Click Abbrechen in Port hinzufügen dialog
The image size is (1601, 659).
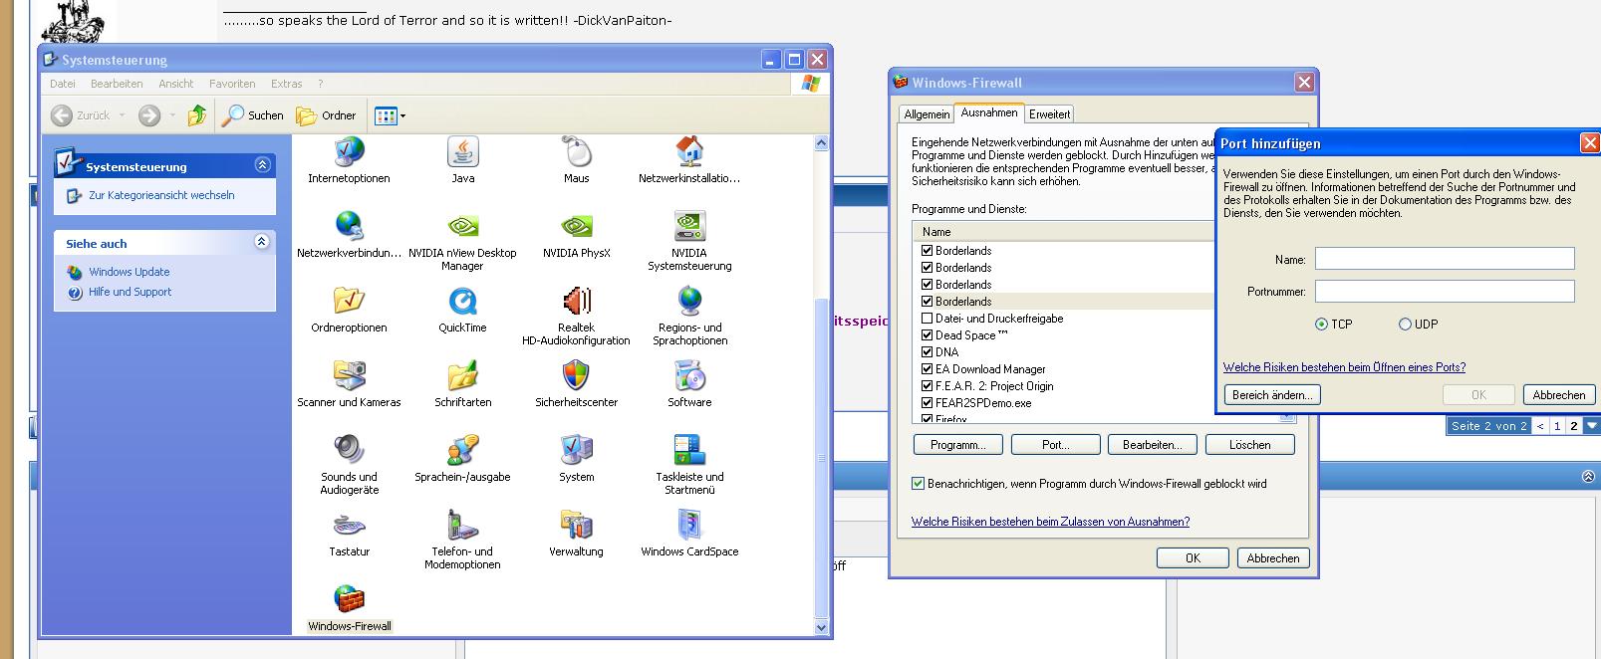click(1559, 395)
